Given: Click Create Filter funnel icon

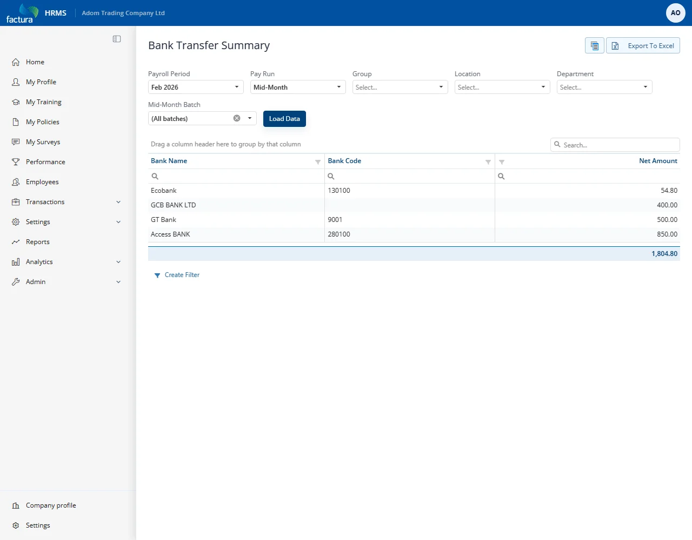Looking at the screenshot, I should point(157,275).
